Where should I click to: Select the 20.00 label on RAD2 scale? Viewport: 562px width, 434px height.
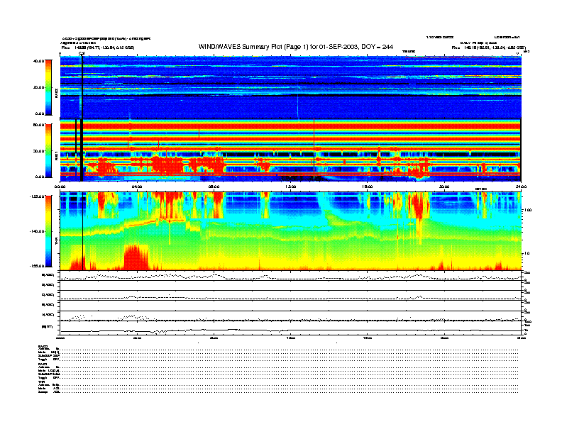[38, 87]
